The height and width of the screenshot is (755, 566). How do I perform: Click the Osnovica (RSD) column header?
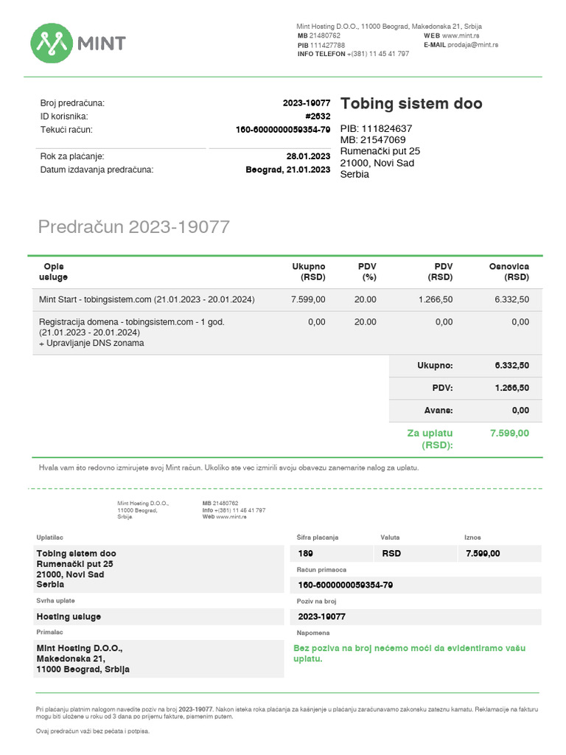pos(509,271)
